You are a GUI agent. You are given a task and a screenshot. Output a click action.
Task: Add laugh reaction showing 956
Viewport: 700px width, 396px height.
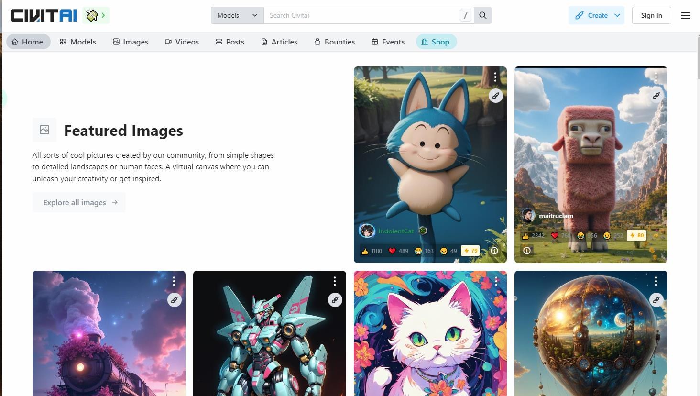click(587, 235)
